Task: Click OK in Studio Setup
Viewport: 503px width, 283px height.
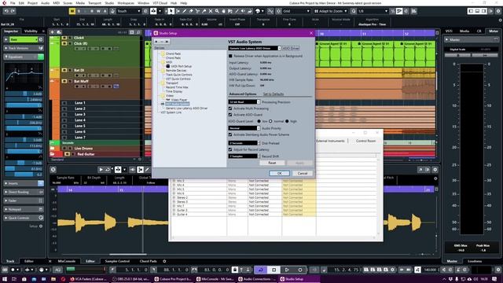Action: point(280,173)
